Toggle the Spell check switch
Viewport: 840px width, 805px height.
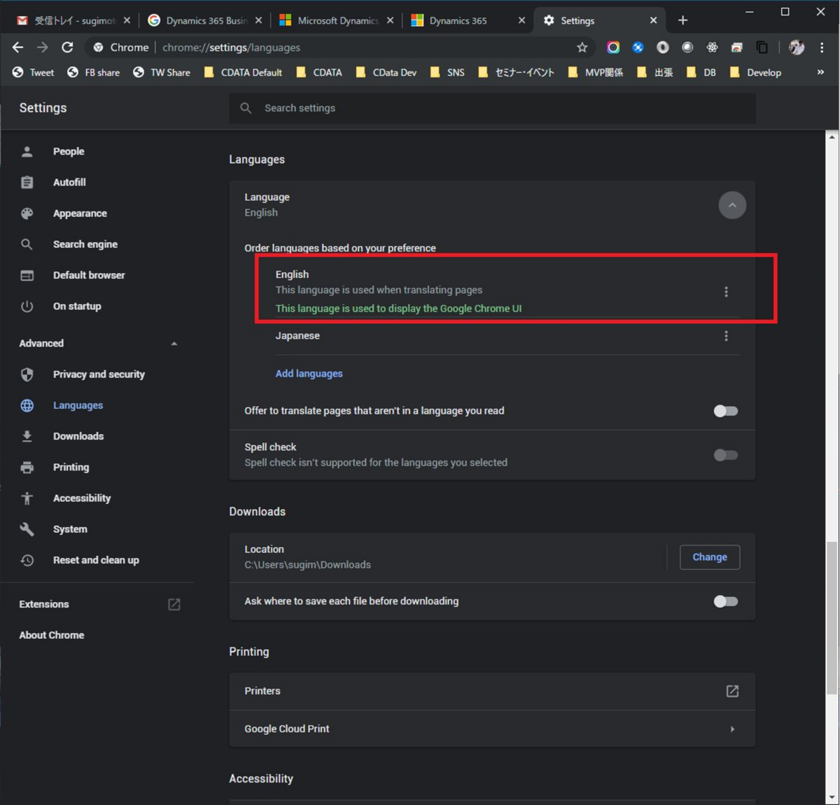click(x=726, y=455)
